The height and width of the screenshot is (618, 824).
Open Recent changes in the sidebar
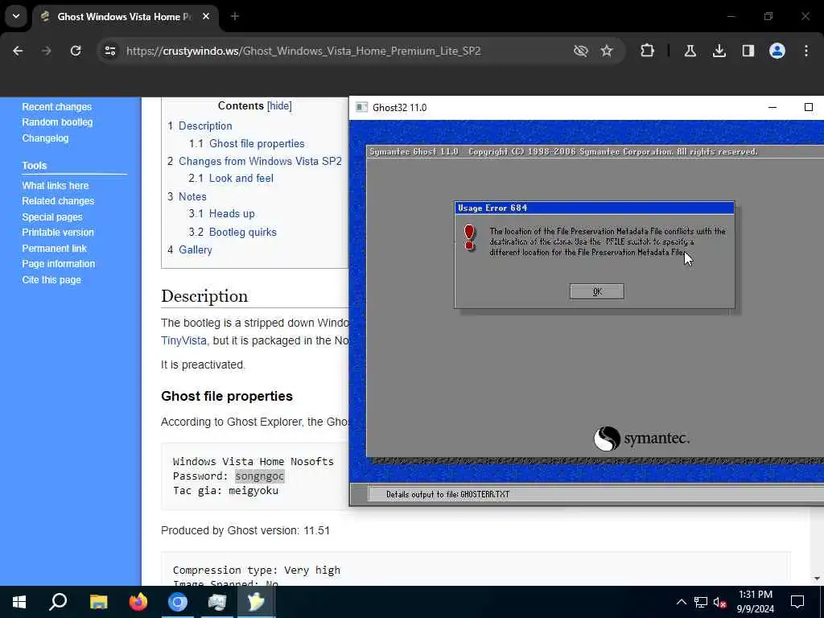coord(57,107)
